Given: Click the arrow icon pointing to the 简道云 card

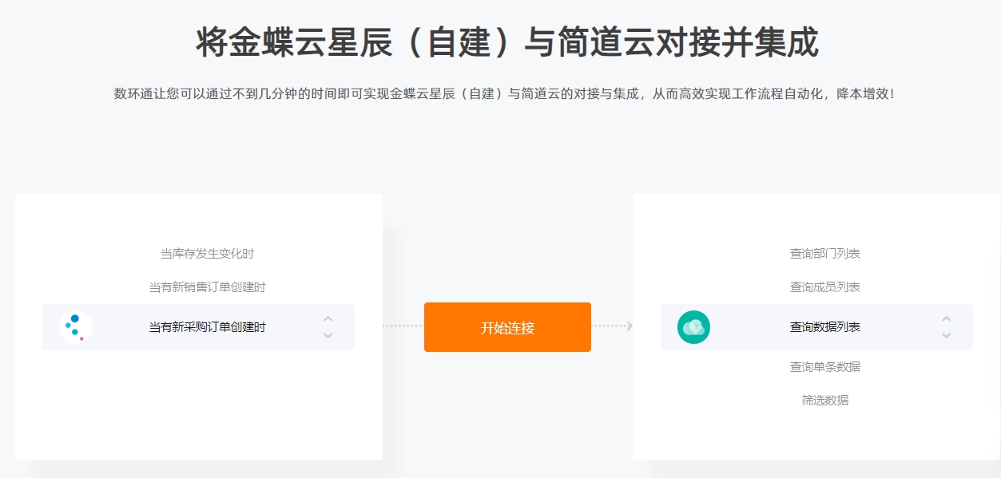Looking at the screenshot, I should [x=630, y=326].
